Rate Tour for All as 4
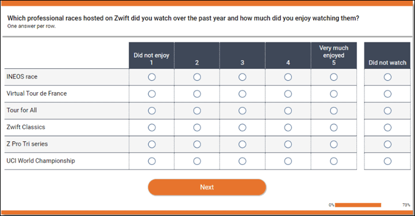The image size is (415, 216). tap(288, 111)
